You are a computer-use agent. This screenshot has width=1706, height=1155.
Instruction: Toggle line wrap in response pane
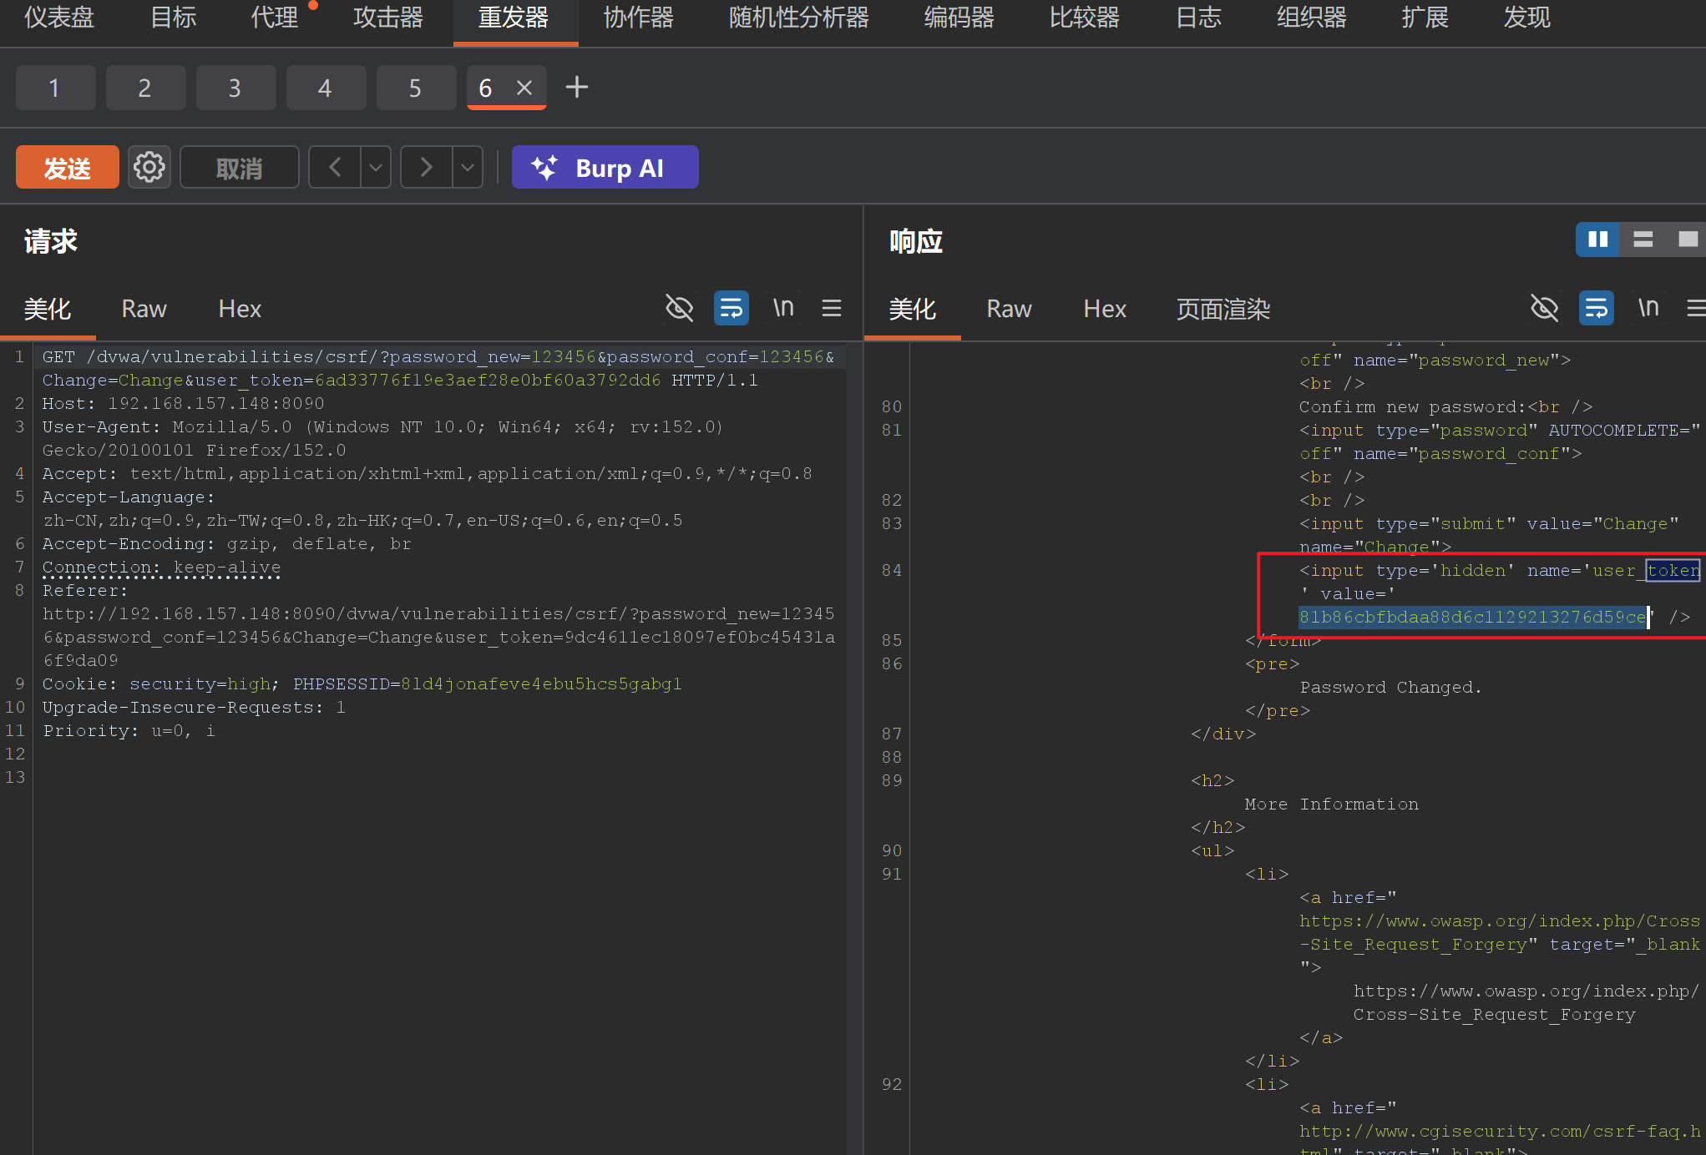point(1597,308)
